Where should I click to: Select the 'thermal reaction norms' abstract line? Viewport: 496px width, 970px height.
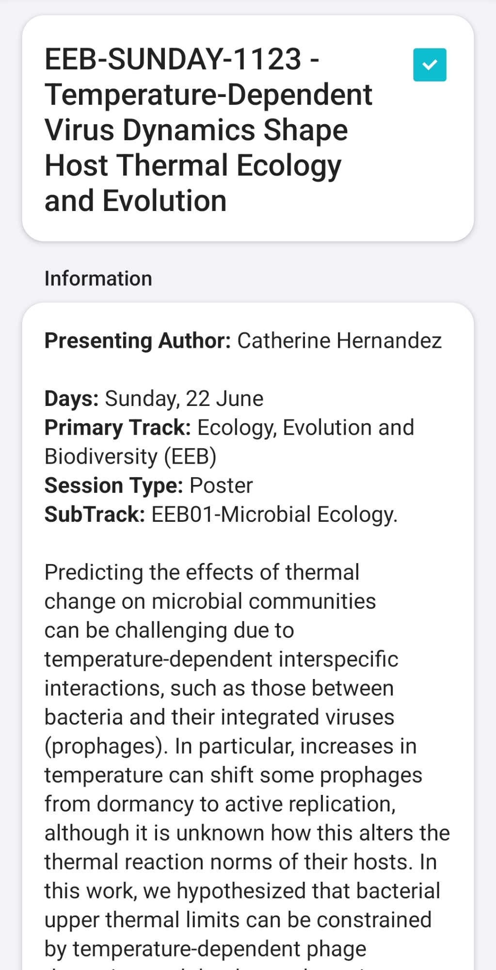pos(240,862)
